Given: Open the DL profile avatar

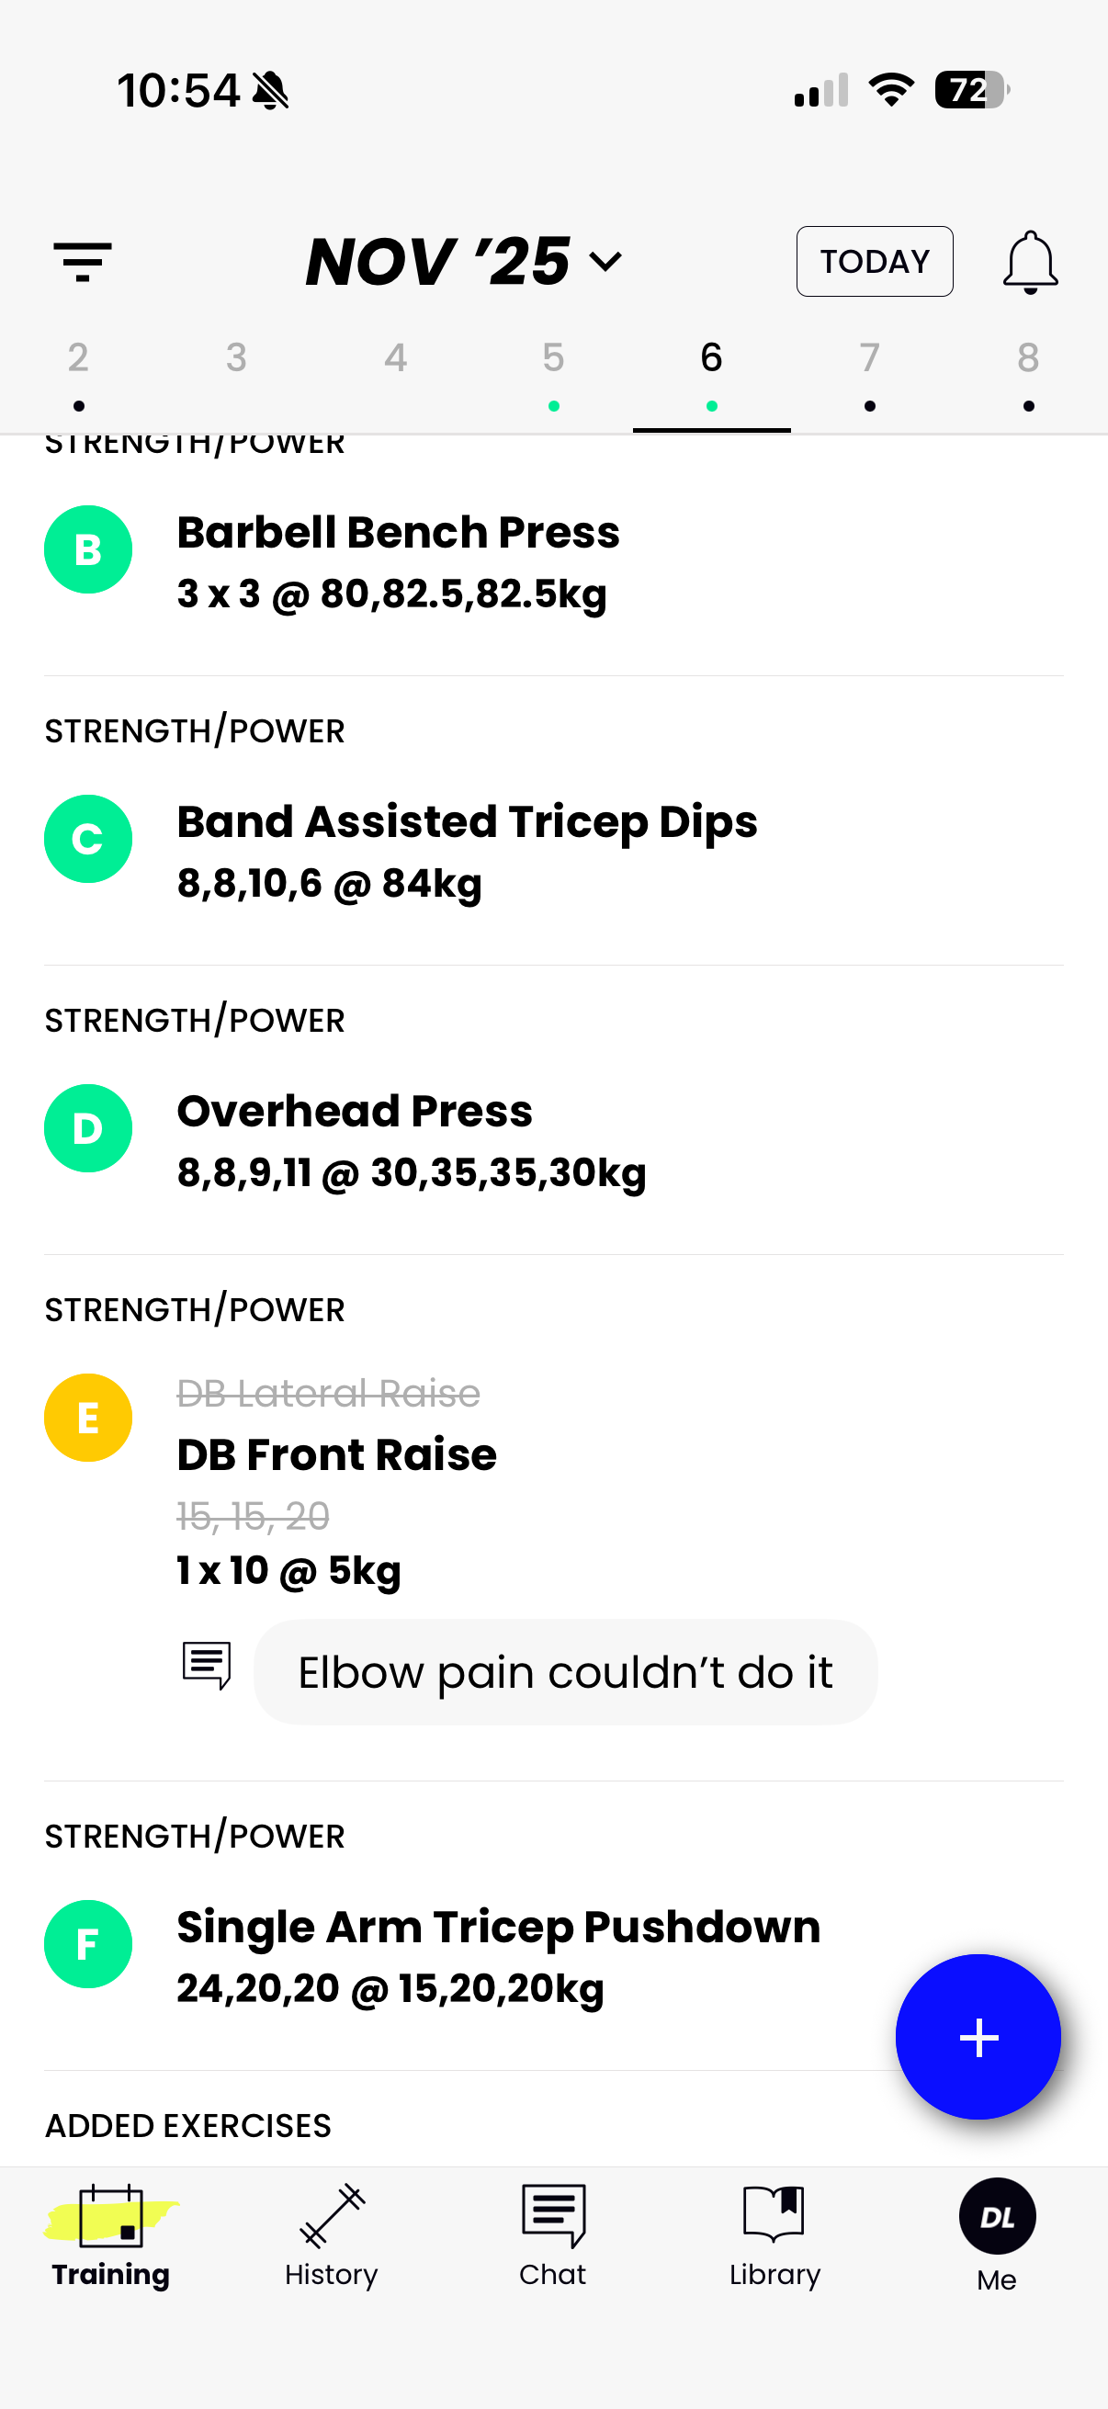Looking at the screenshot, I should pos(997,2216).
